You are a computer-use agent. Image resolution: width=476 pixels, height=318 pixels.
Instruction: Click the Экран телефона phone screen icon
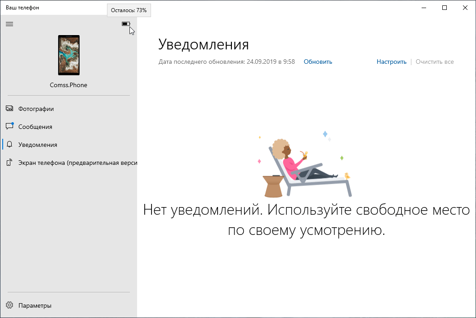(9, 162)
